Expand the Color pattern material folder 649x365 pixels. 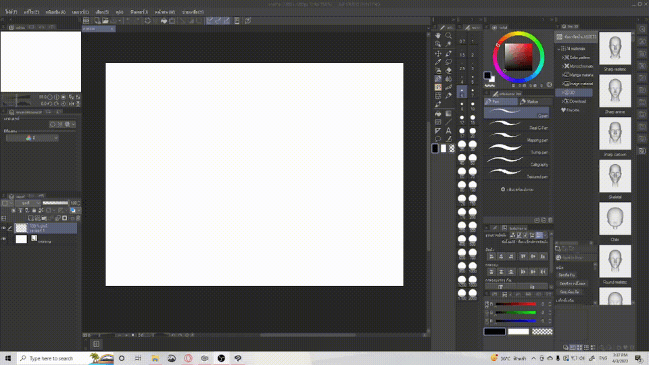[563, 57]
